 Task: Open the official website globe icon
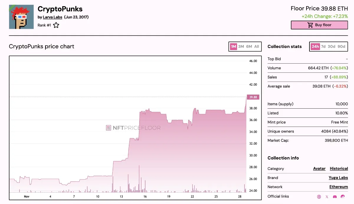pyautogui.click(x=319, y=197)
